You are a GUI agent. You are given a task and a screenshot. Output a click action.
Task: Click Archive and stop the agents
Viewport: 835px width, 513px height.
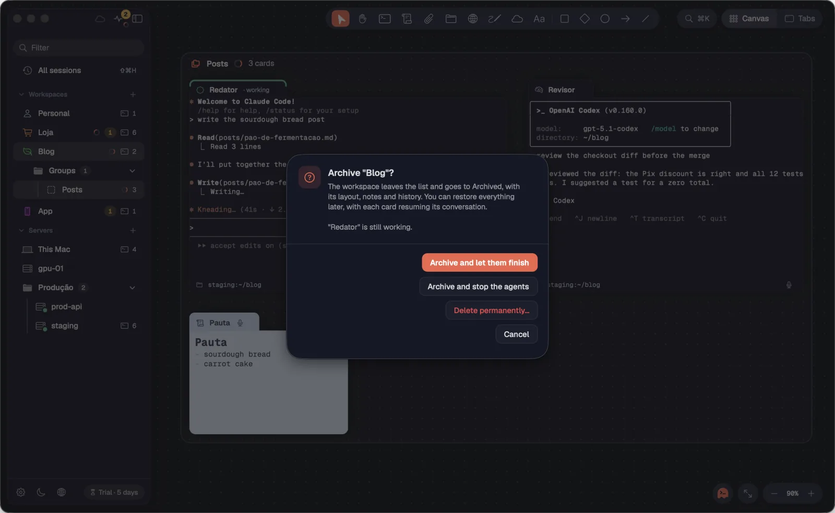point(478,287)
